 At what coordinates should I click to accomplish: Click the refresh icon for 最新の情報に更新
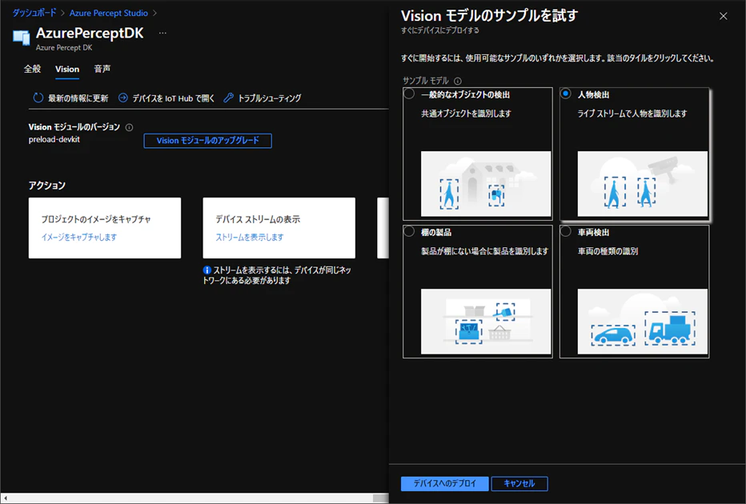(x=38, y=98)
